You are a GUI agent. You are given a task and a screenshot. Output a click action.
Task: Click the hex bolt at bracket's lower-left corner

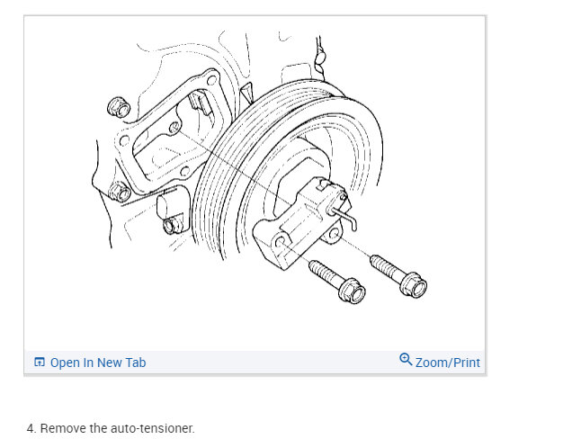point(120,193)
